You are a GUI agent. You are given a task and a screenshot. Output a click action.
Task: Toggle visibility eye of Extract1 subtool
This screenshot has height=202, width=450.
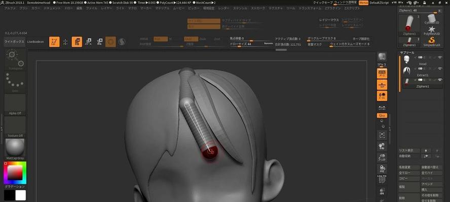[x=440, y=68]
